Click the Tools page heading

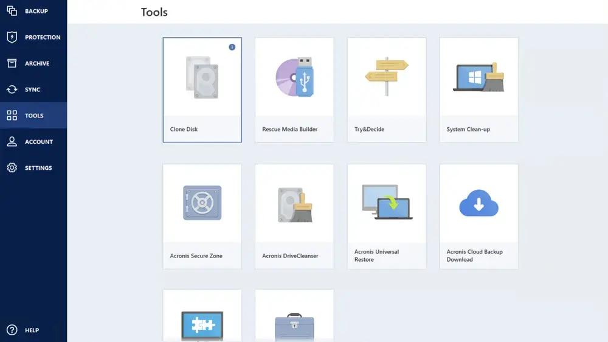(x=154, y=12)
